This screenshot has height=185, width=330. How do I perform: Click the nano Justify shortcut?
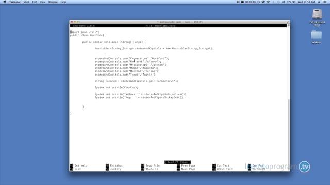coord(113,169)
